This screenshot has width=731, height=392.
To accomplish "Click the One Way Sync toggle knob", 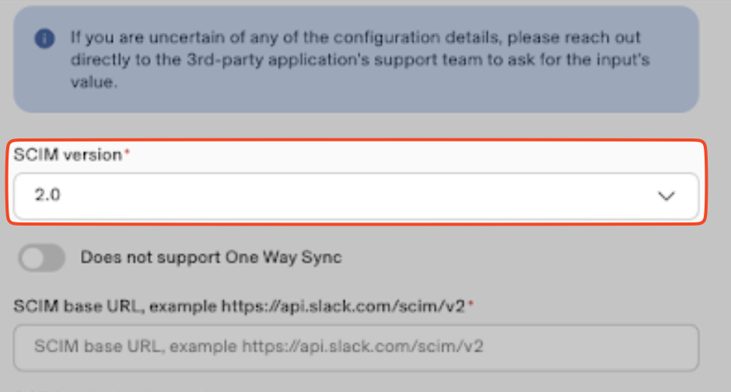I will click(x=34, y=257).
